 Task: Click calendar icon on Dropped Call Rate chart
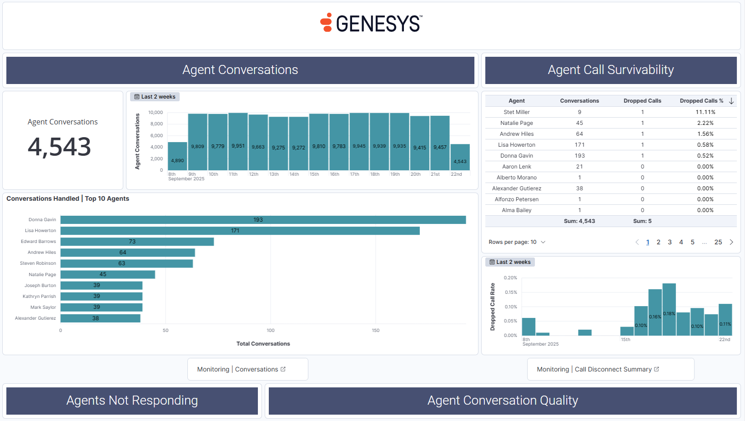(x=492, y=262)
